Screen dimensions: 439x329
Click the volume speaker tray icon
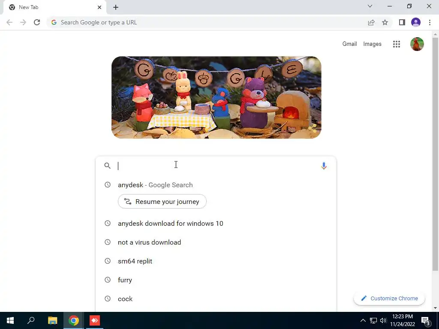click(383, 320)
